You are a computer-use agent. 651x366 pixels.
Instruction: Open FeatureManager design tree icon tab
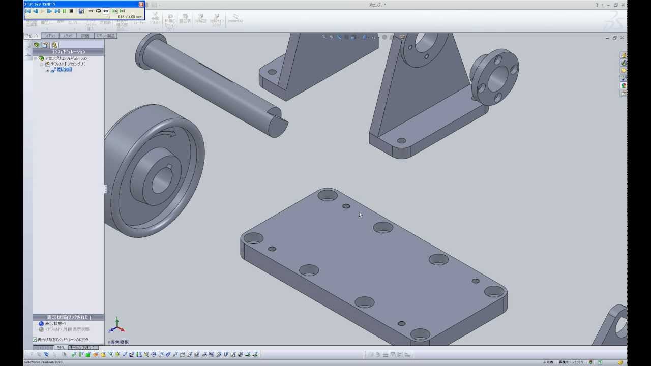(x=37, y=45)
